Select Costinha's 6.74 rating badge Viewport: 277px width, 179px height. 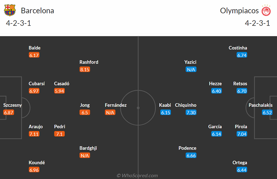point(242,55)
